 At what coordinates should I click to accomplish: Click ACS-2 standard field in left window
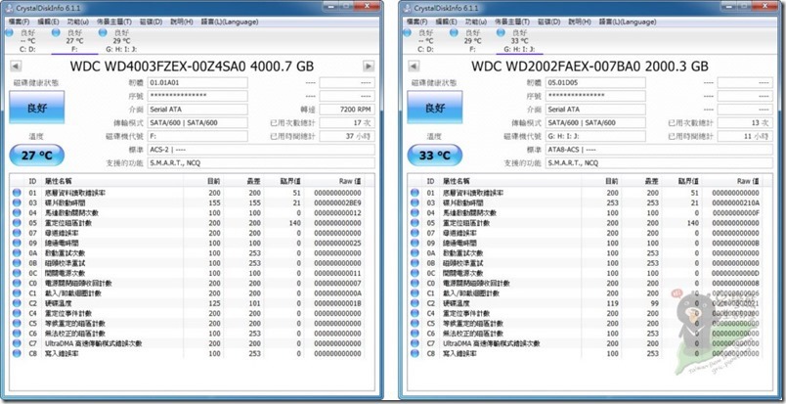point(261,150)
